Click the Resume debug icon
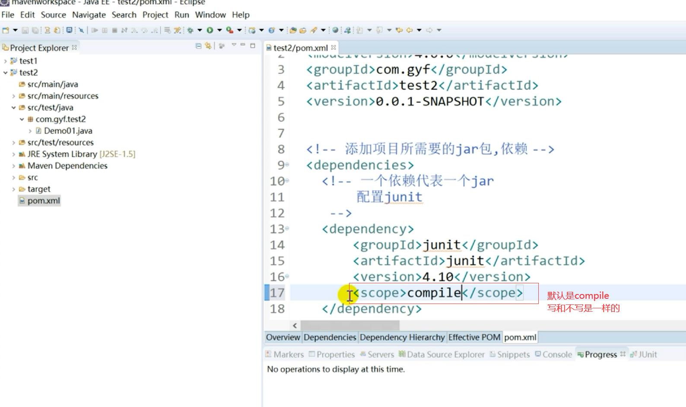 click(95, 30)
